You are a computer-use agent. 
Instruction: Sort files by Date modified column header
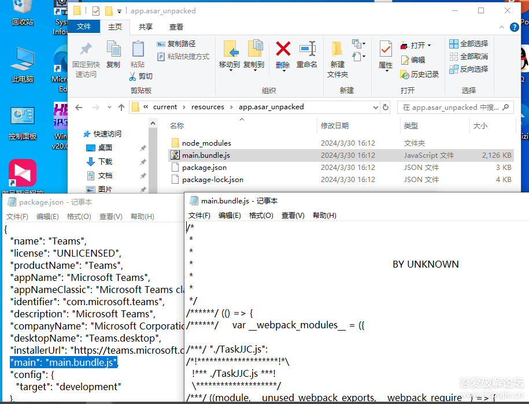coord(335,126)
